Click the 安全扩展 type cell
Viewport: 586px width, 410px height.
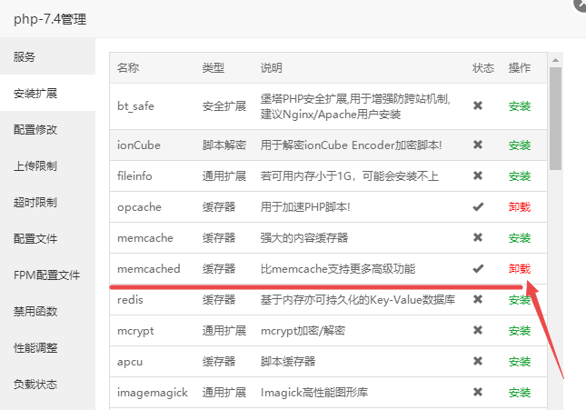(x=224, y=106)
